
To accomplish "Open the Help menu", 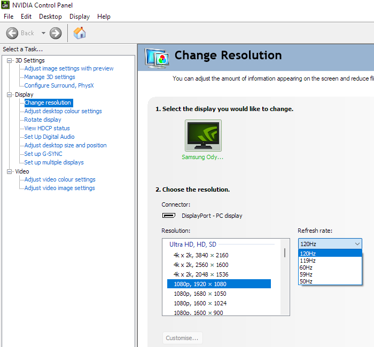I will tap(104, 17).
